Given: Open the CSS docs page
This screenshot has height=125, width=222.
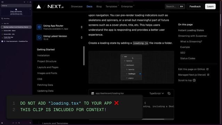Looking at the screenshot, I should (40, 79).
